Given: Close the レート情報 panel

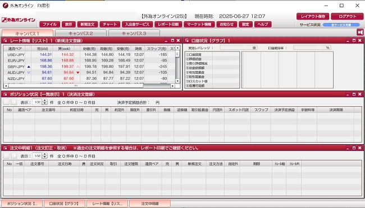Looking at the screenshot, I should (178, 41).
